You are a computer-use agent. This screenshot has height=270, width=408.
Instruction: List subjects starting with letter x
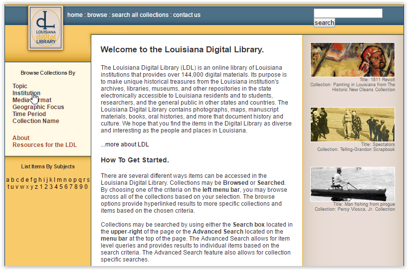pos(27,187)
